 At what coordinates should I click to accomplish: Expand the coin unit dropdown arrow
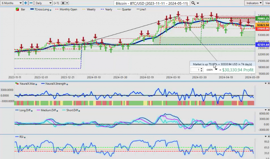(x=216, y=70)
